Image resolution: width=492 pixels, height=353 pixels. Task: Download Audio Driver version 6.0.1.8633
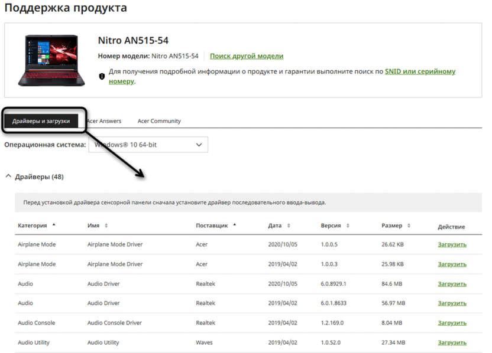452,303
